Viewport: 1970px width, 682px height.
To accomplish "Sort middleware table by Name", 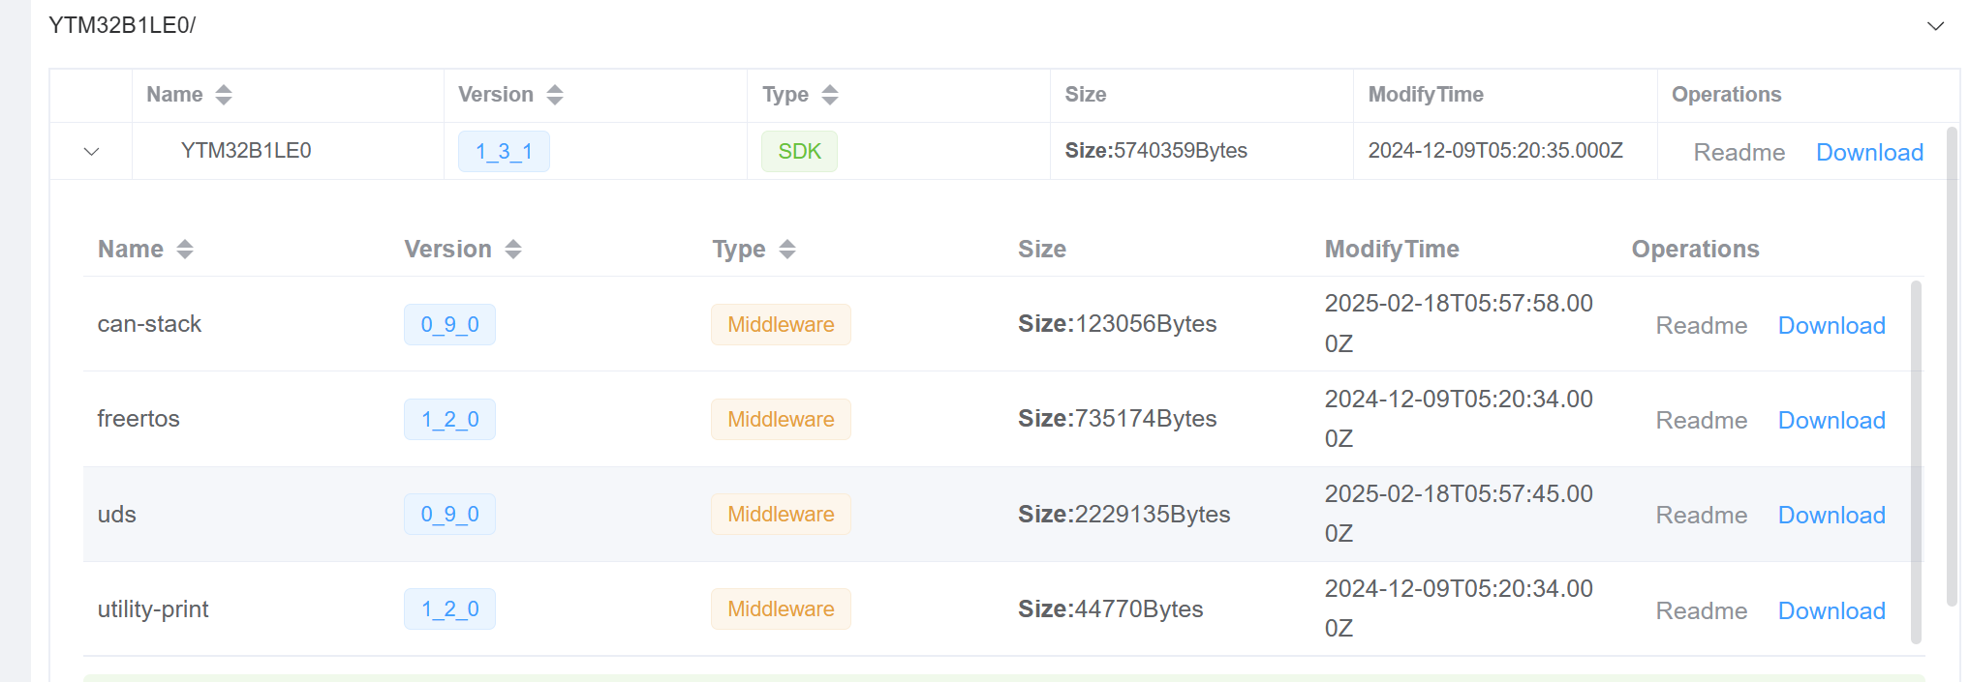I will [185, 250].
